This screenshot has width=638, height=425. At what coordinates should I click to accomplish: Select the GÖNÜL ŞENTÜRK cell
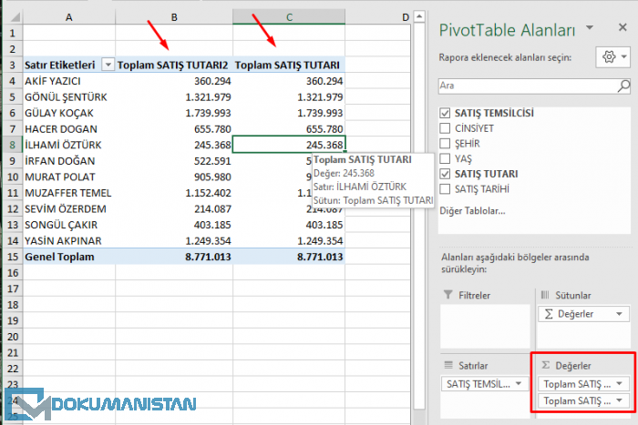pos(69,97)
